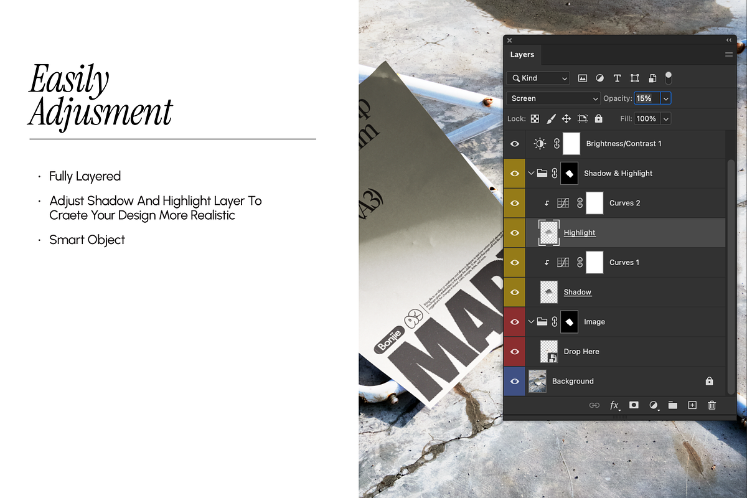
Task: Click the fx layer style button
Action: [614, 405]
